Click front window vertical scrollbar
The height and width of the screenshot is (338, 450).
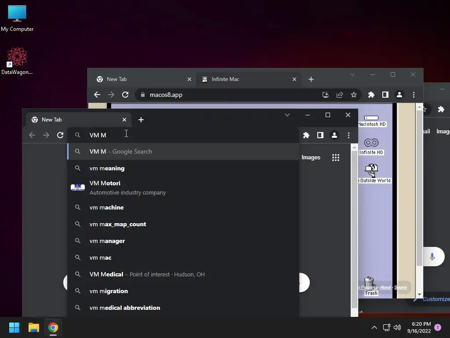point(354,230)
